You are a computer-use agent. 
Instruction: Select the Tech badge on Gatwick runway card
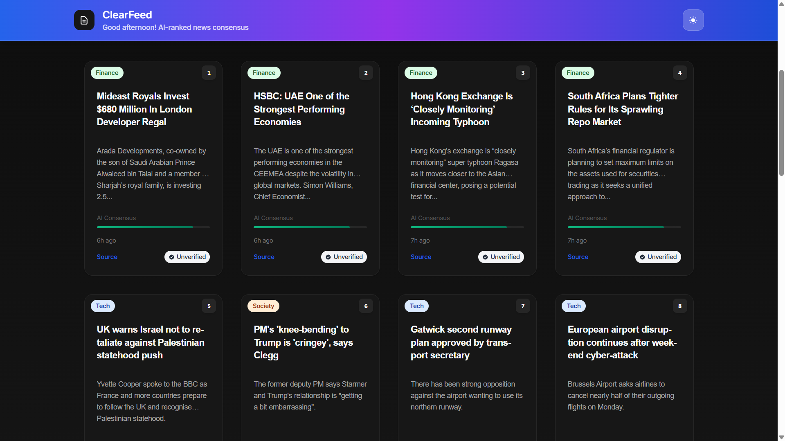tap(416, 306)
